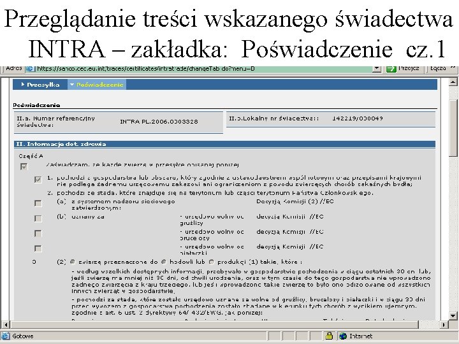Check box (b) urzędowo wolny od gruźlicy

(38, 219)
